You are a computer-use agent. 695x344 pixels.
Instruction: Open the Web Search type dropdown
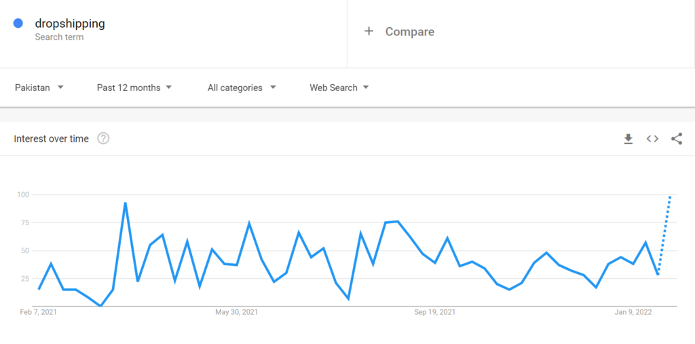[339, 88]
